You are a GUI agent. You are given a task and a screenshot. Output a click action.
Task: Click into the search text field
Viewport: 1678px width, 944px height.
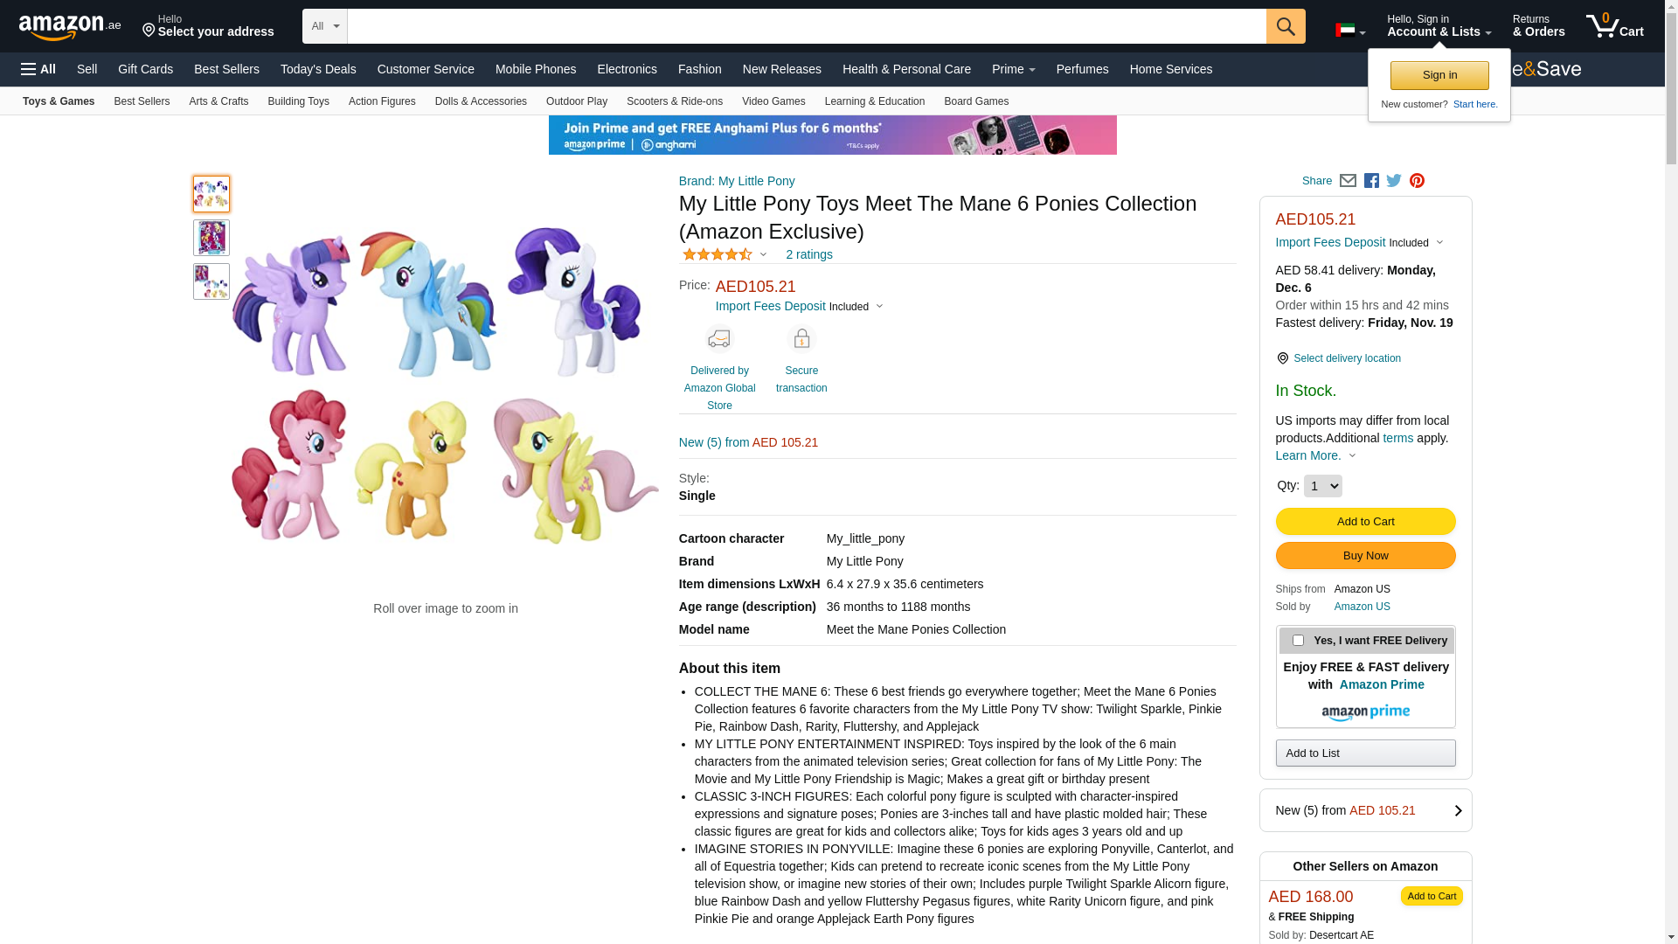coord(806,26)
